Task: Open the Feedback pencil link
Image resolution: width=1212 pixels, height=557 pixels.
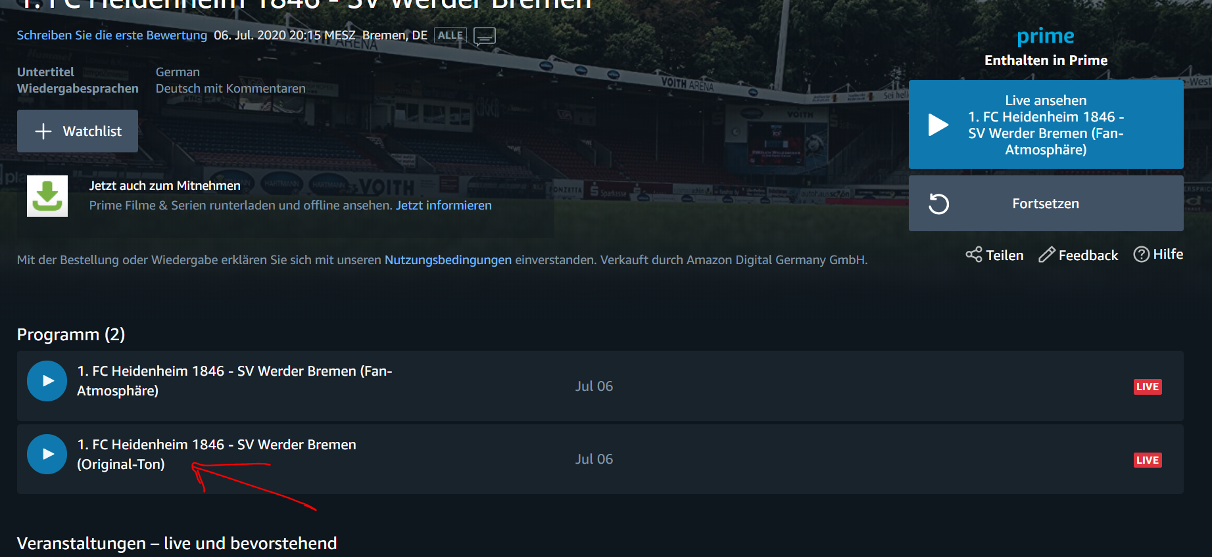Action: coord(1079,255)
